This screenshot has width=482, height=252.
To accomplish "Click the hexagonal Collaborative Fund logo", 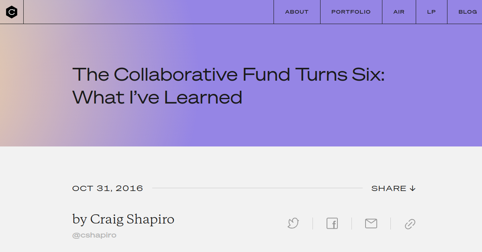I will coord(11,12).
